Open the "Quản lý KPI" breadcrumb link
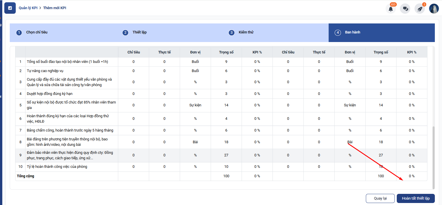The height and width of the screenshot is (205, 442). coord(28,8)
